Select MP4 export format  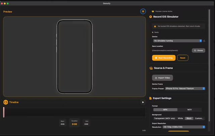165,110
